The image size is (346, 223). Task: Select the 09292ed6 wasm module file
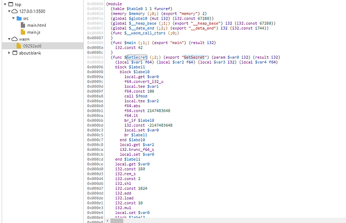point(32,46)
